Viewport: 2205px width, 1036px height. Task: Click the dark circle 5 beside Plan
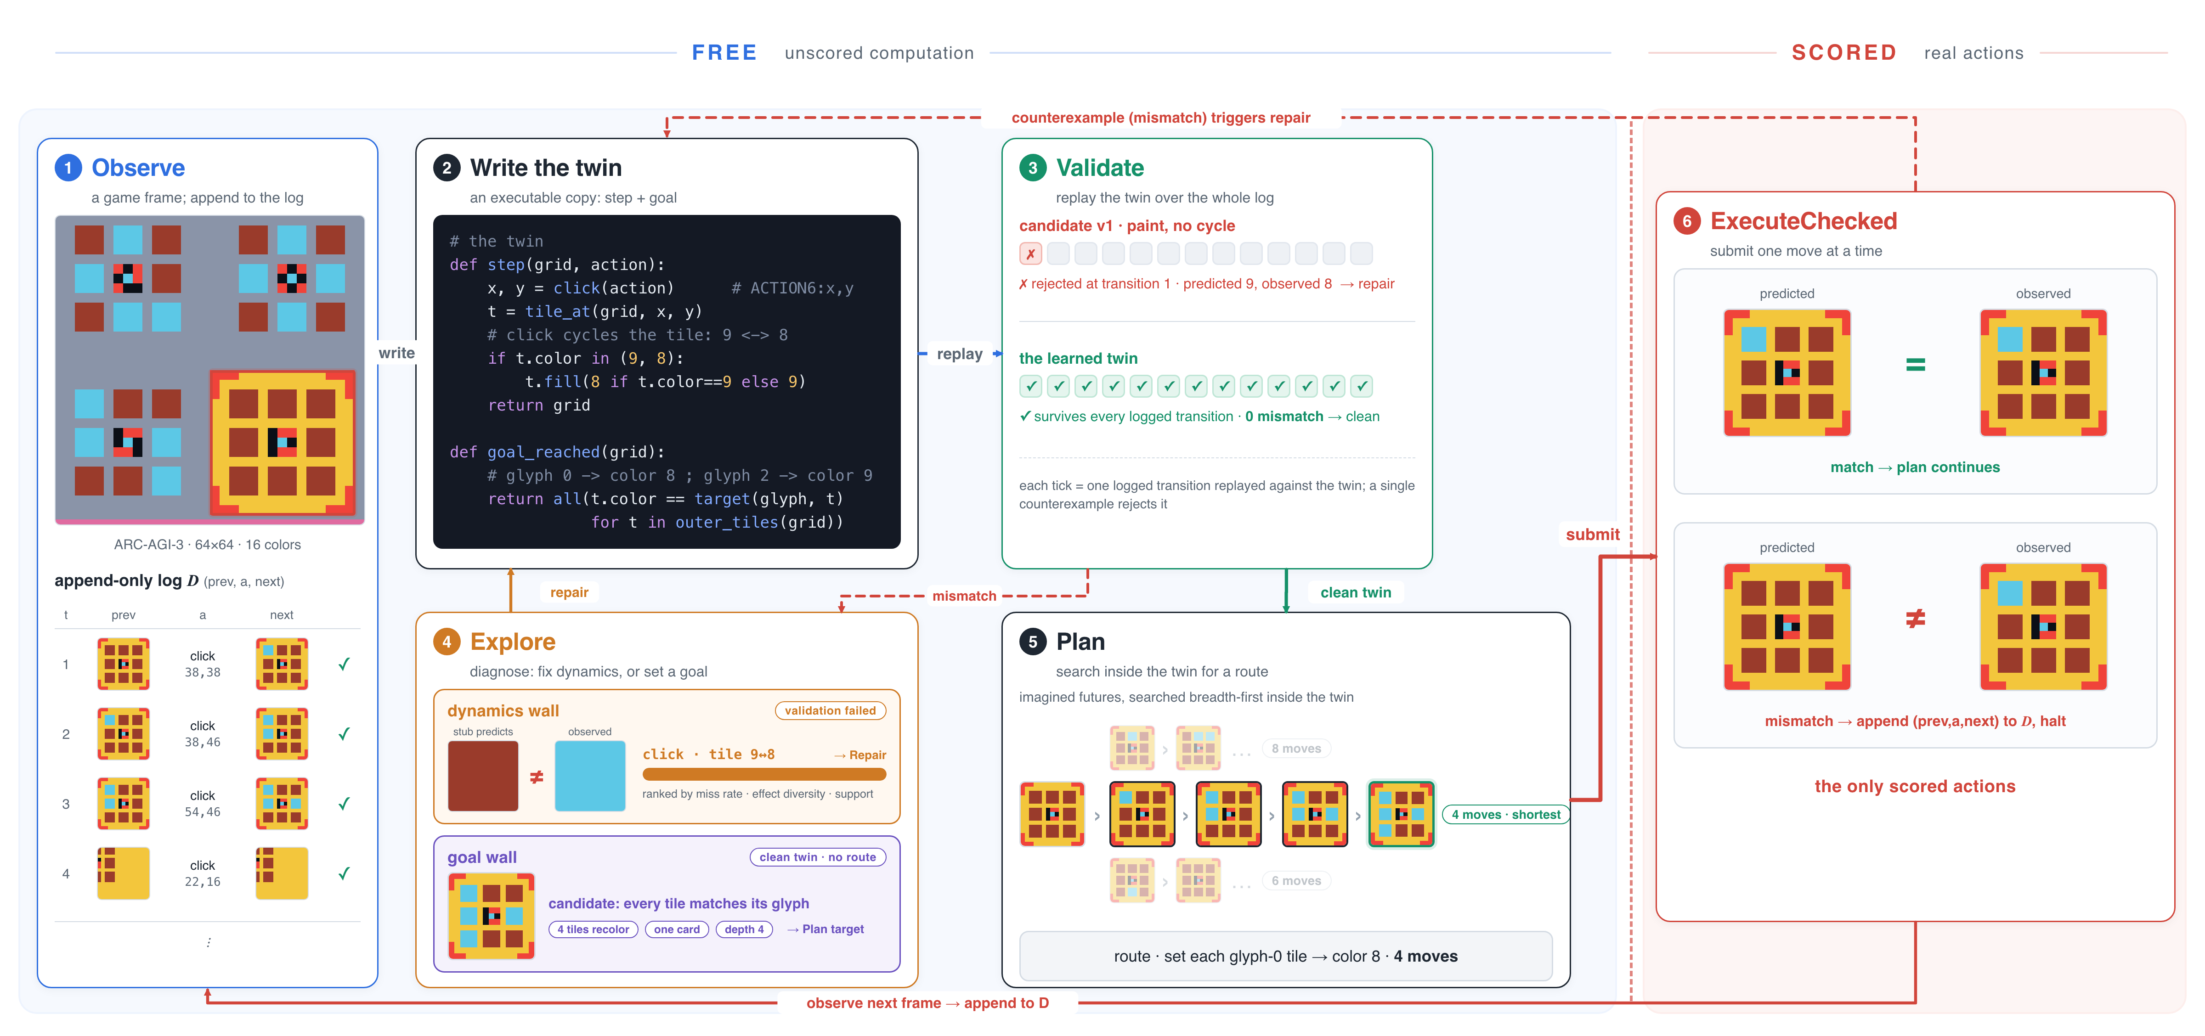tap(1032, 642)
